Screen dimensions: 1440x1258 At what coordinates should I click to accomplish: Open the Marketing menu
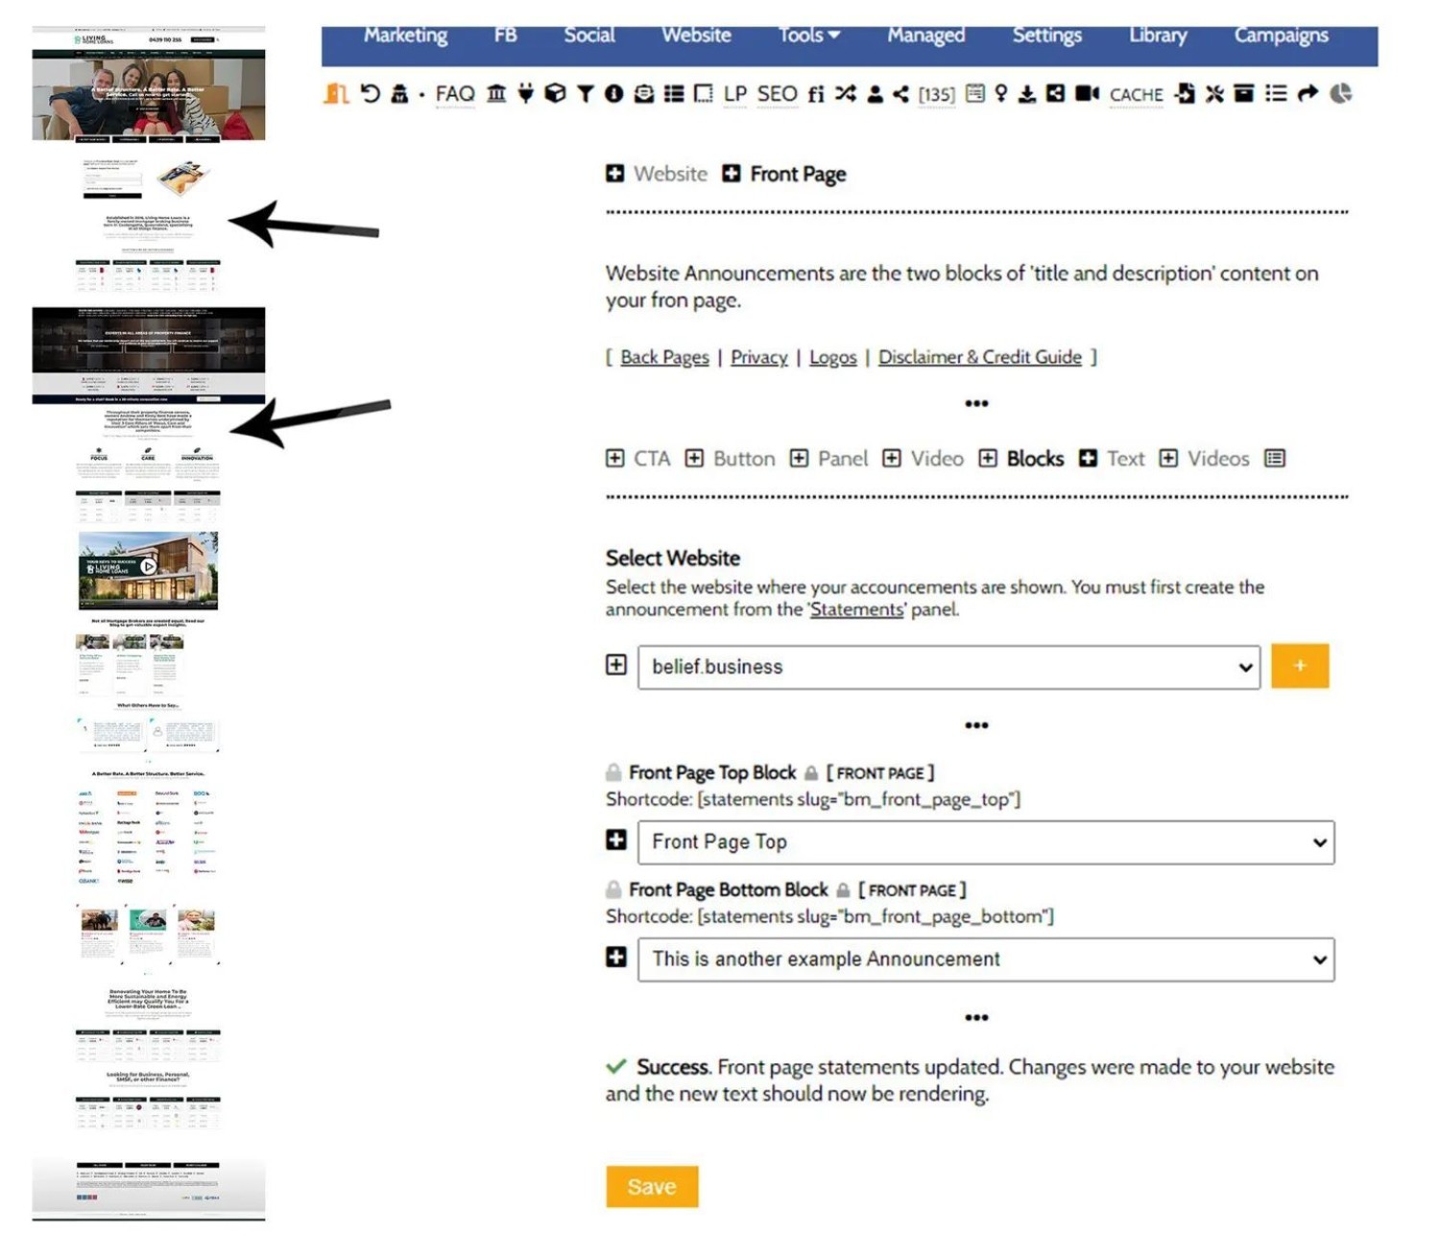405,36
